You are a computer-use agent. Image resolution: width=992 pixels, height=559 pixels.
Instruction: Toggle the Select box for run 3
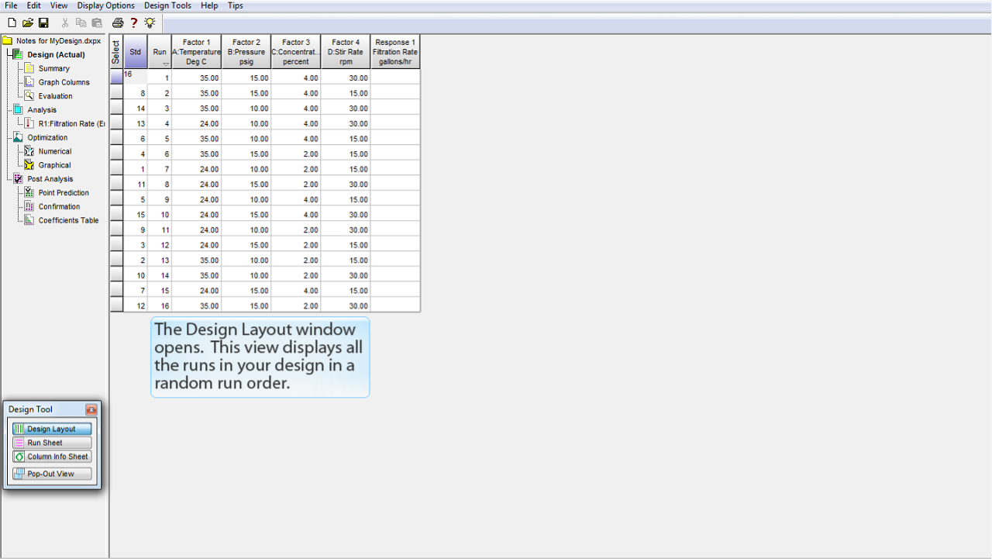(x=116, y=108)
